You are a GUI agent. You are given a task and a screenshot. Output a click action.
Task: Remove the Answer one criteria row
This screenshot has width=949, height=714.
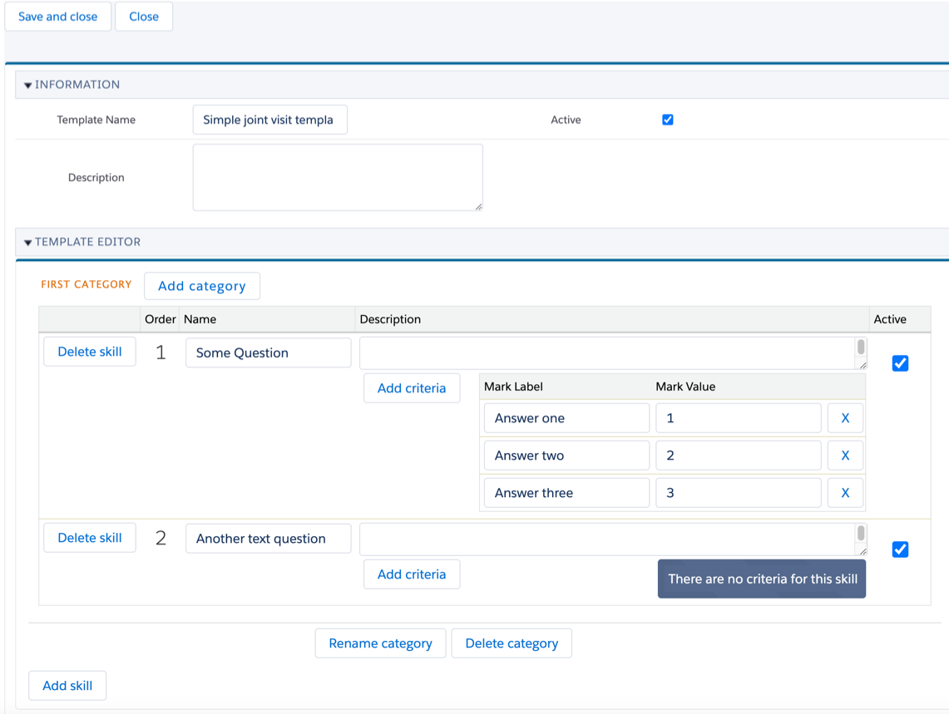[x=844, y=418]
